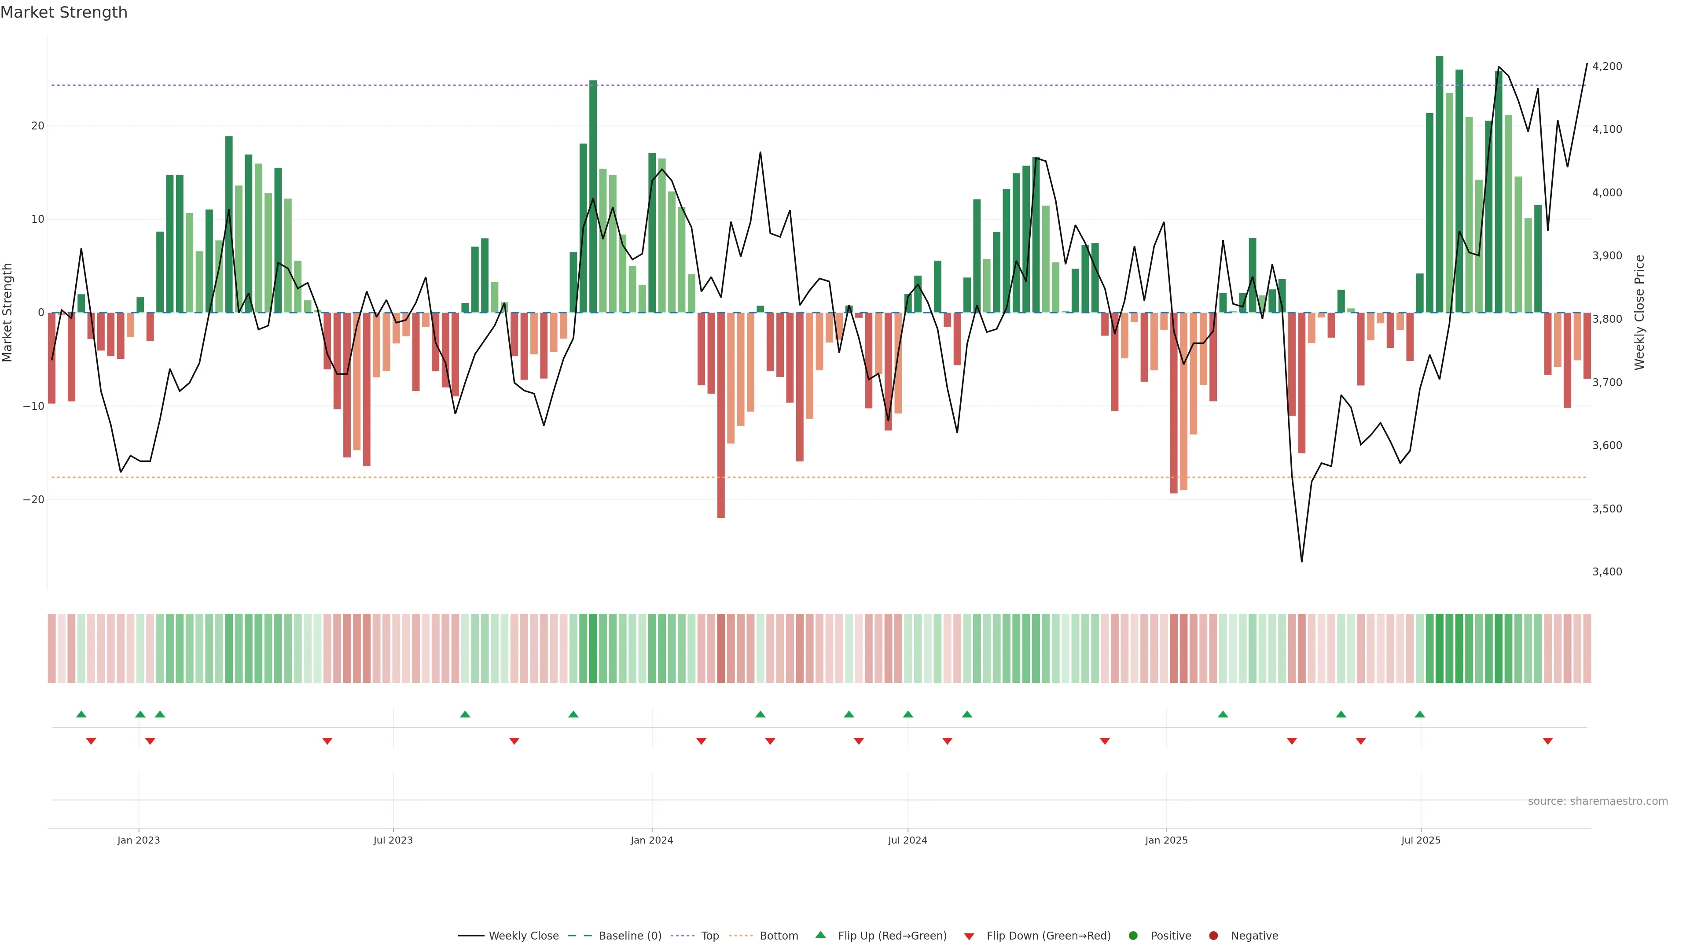
Task: Click the 4,200 price axis label
Action: (1607, 66)
